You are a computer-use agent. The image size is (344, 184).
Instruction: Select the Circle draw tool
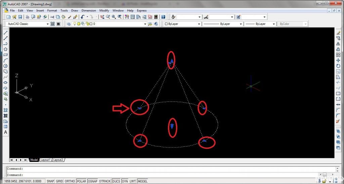[5, 66]
